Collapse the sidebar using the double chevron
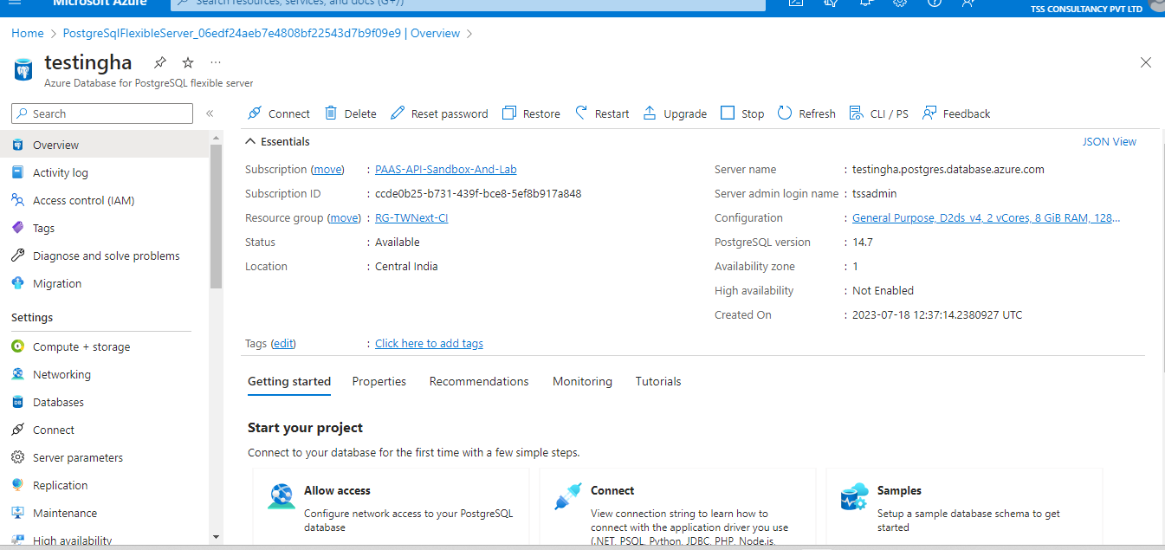Screen dimensions: 1165x550 click(x=210, y=113)
